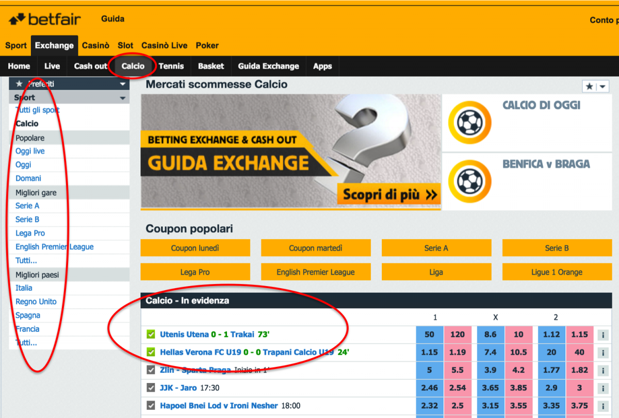Open English Premier League in the sidebar
This screenshot has height=418, width=619.
pyautogui.click(x=55, y=247)
